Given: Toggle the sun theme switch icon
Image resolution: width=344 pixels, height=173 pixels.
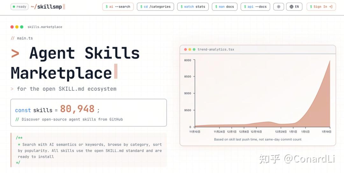Looking at the screenshot, I should pyautogui.click(x=278, y=7).
